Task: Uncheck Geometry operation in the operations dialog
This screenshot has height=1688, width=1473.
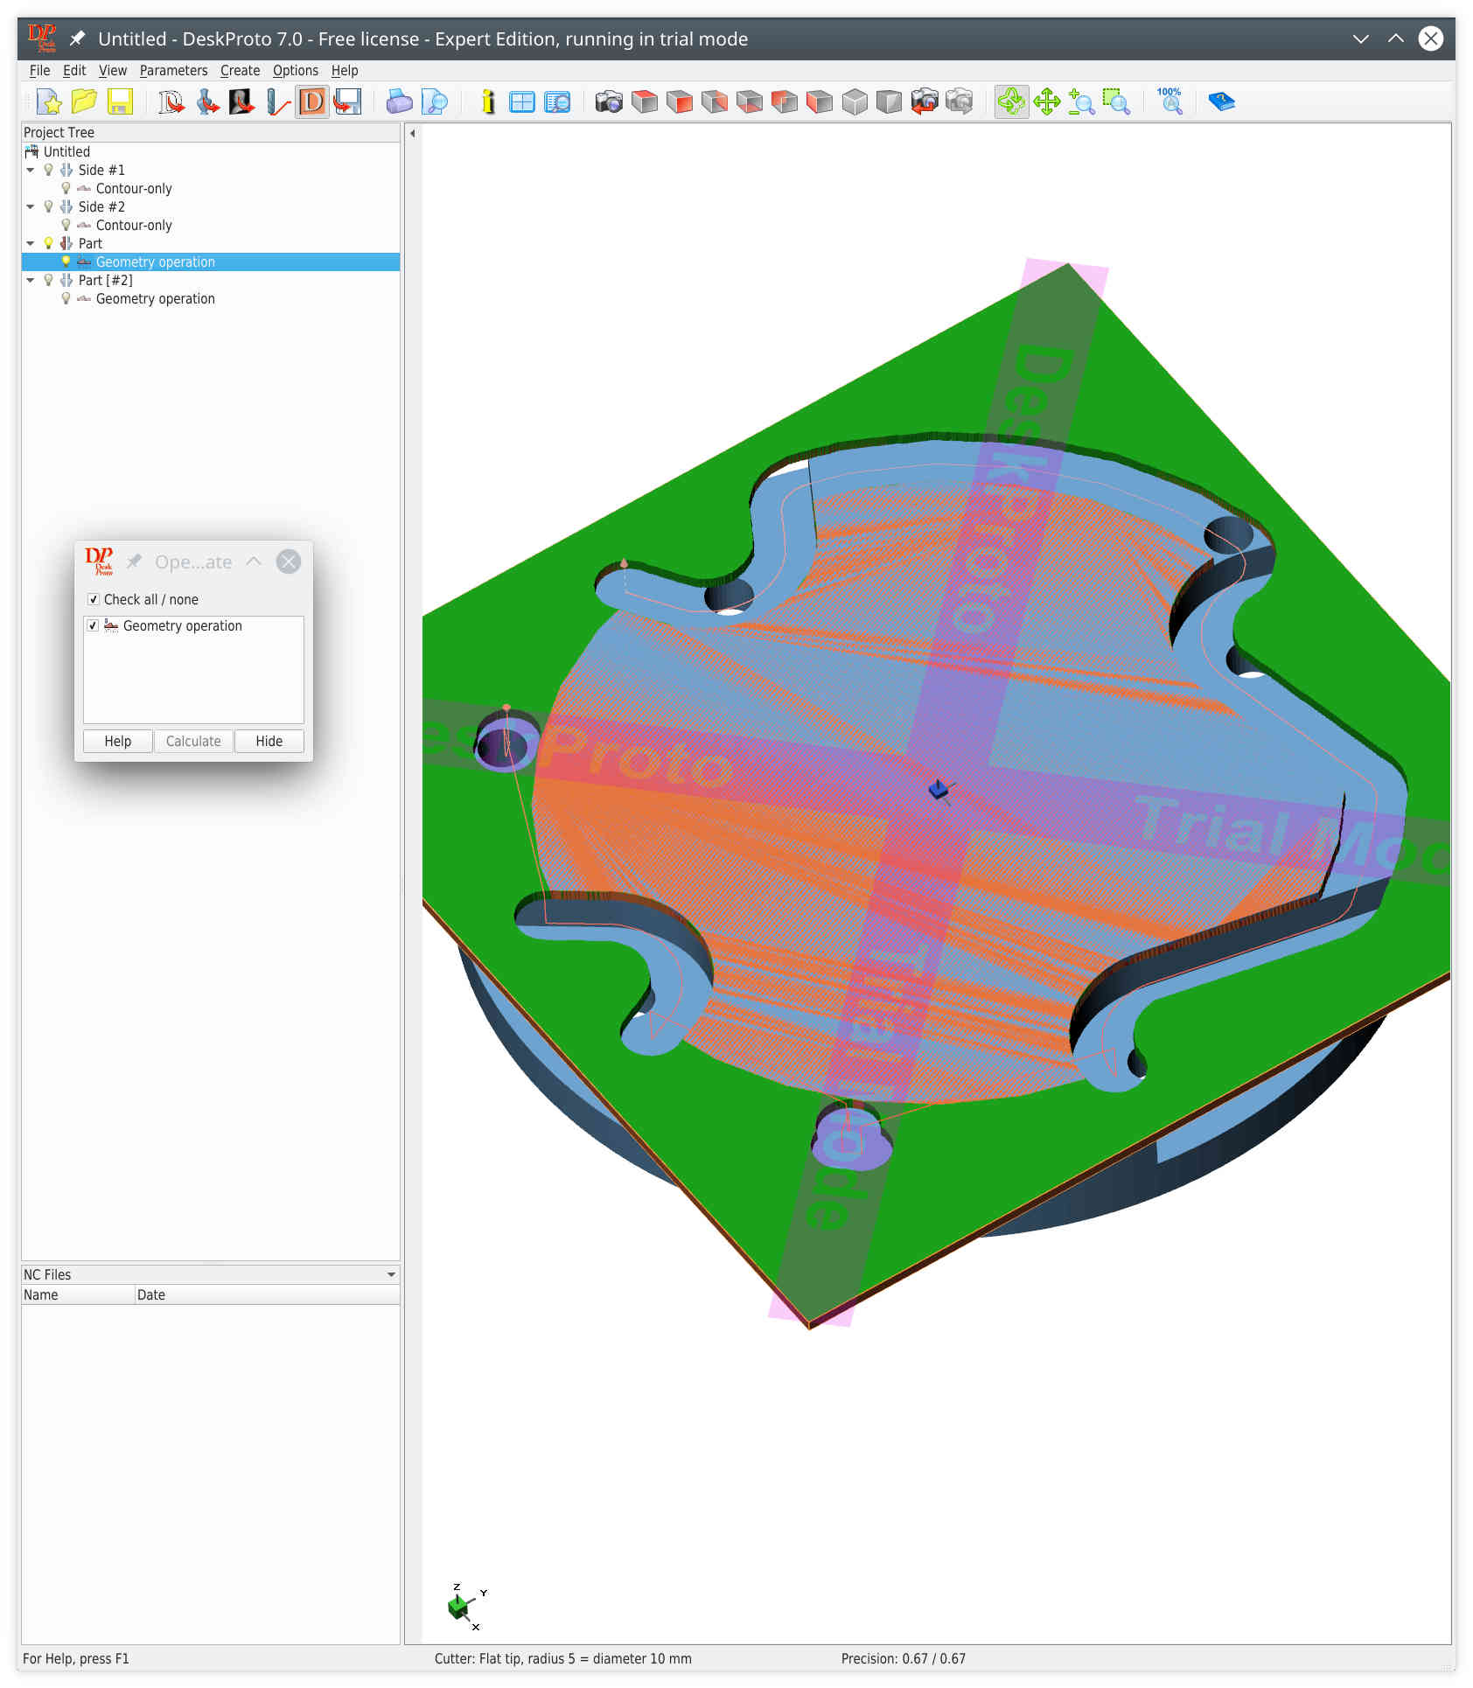Action: coord(94,626)
